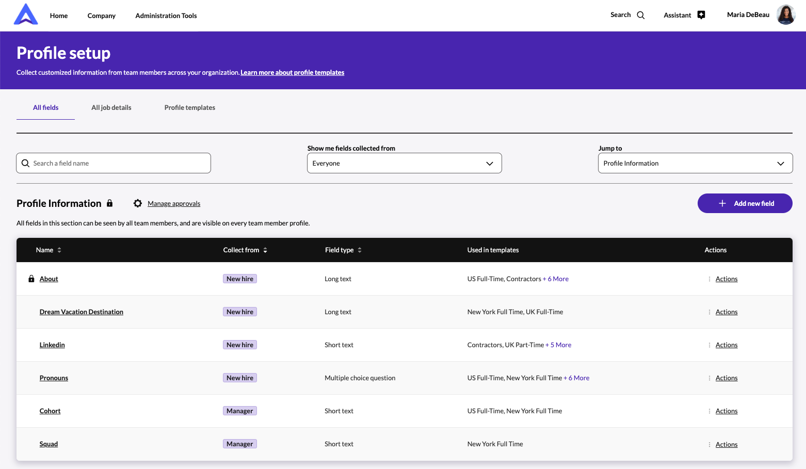
Task: Open Learn more about profile templates link
Action: tap(293, 72)
